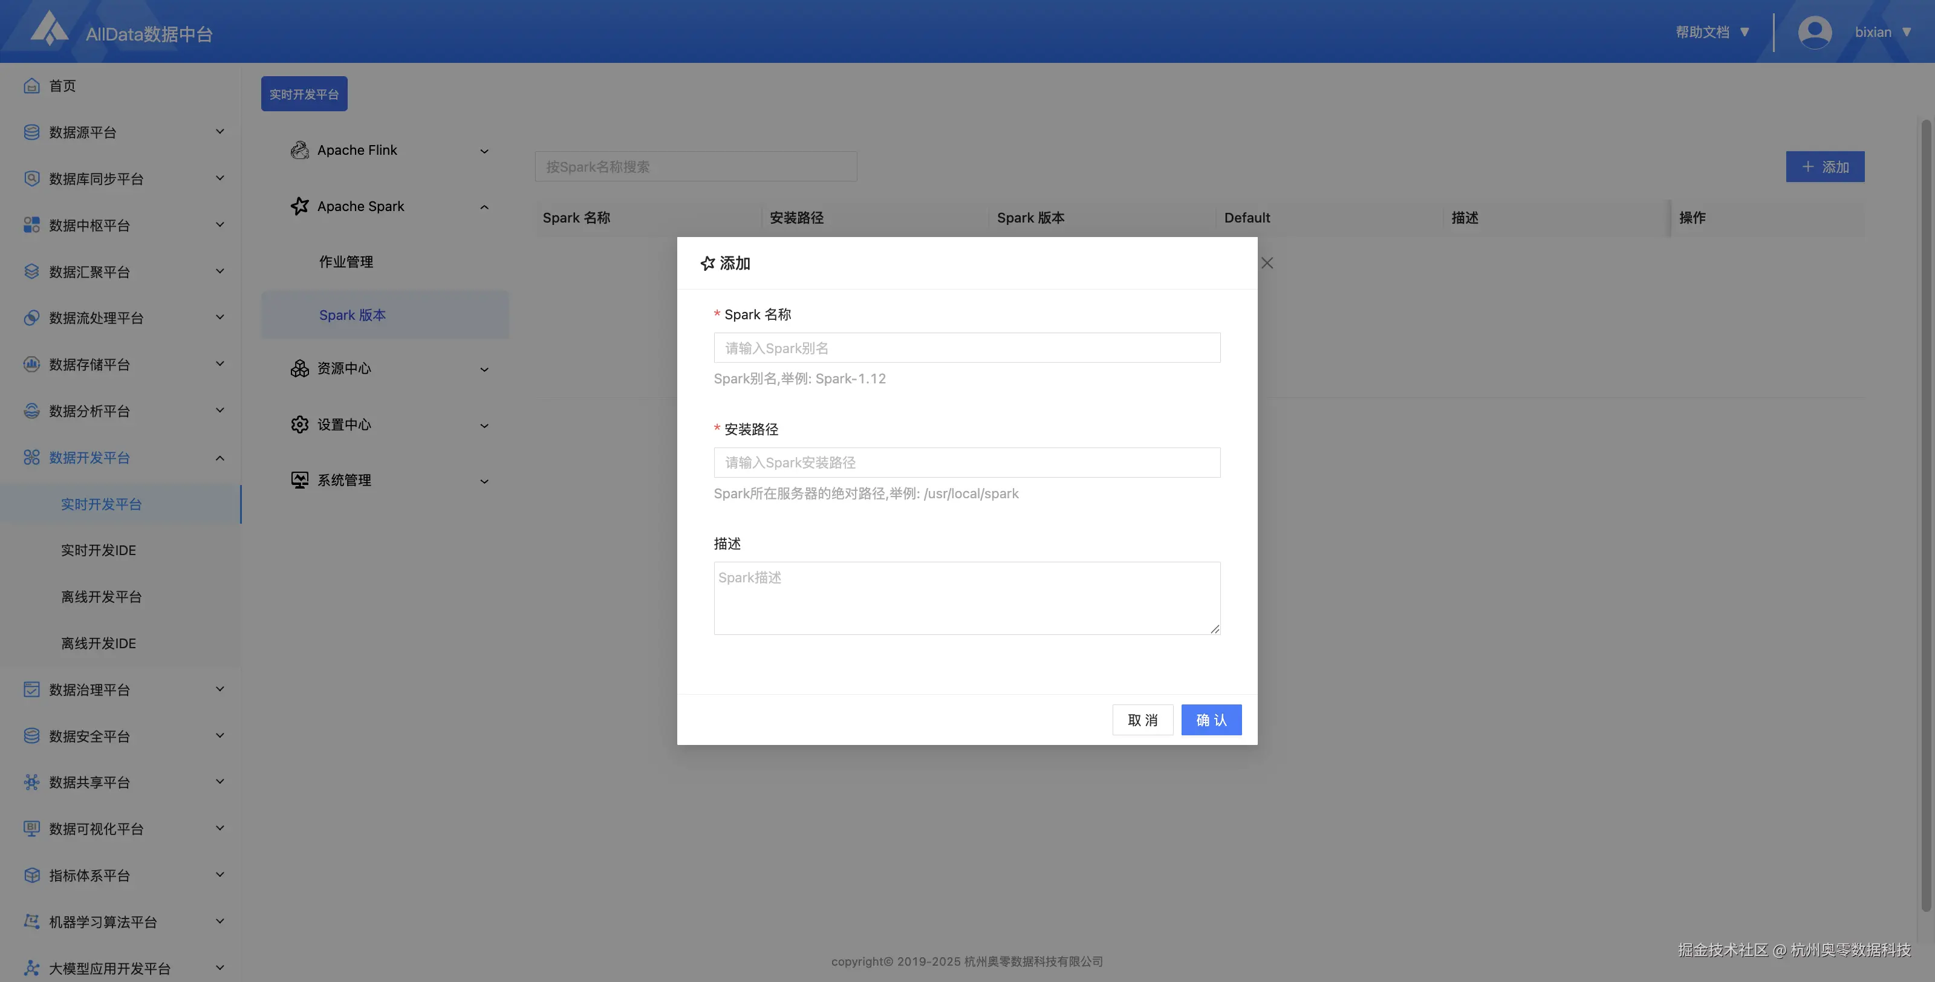
Task: Click the Apache Flink icon
Action: 300,149
